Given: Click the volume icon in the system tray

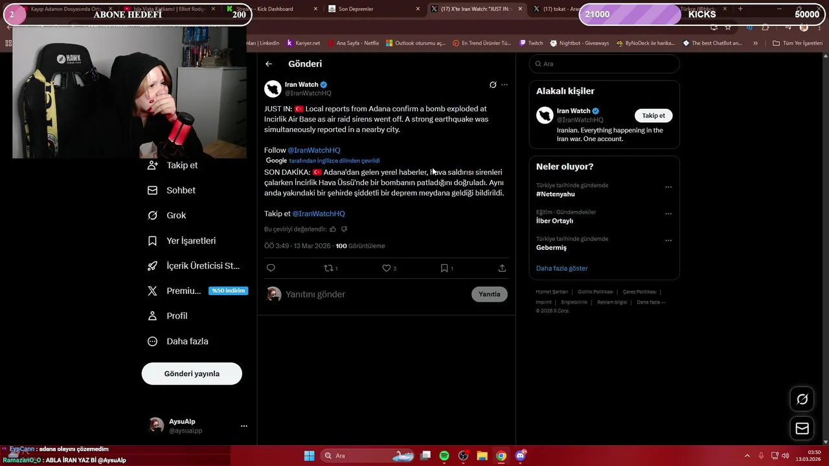Looking at the screenshot, I should [x=786, y=456].
